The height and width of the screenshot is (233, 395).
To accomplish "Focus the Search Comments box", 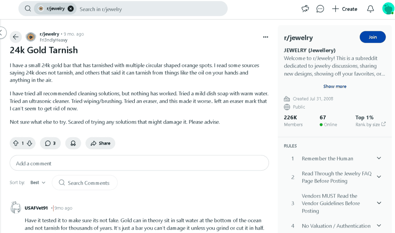I will click(84, 183).
